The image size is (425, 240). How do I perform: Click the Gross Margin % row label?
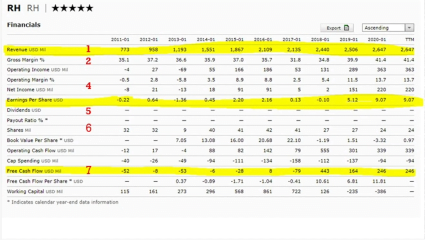pos(26,60)
